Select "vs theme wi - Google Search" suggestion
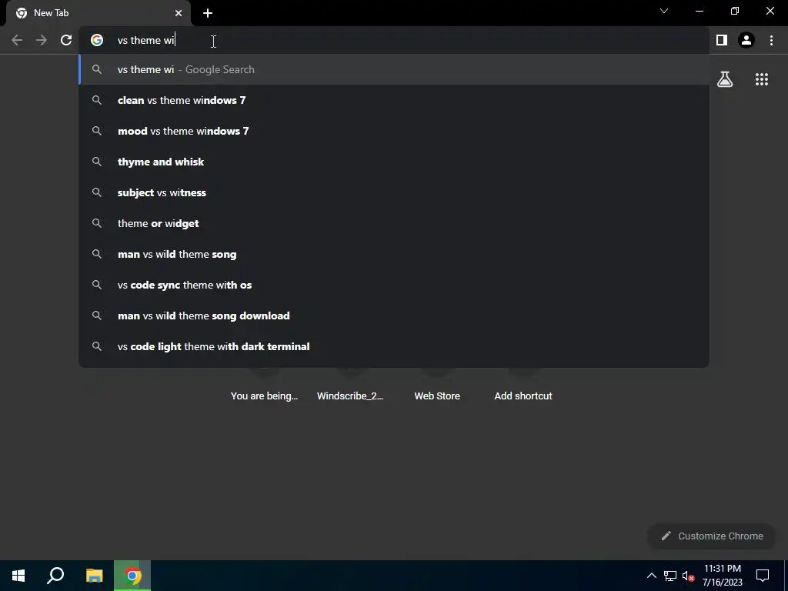Image resolution: width=788 pixels, height=591 pixels. tap(394, 69)
